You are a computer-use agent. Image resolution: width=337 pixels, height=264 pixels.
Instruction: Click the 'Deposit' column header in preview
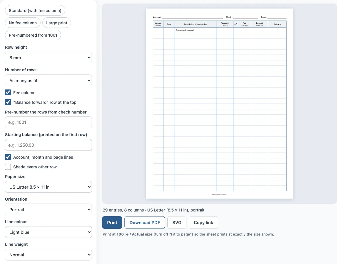[x=260, y=24]
